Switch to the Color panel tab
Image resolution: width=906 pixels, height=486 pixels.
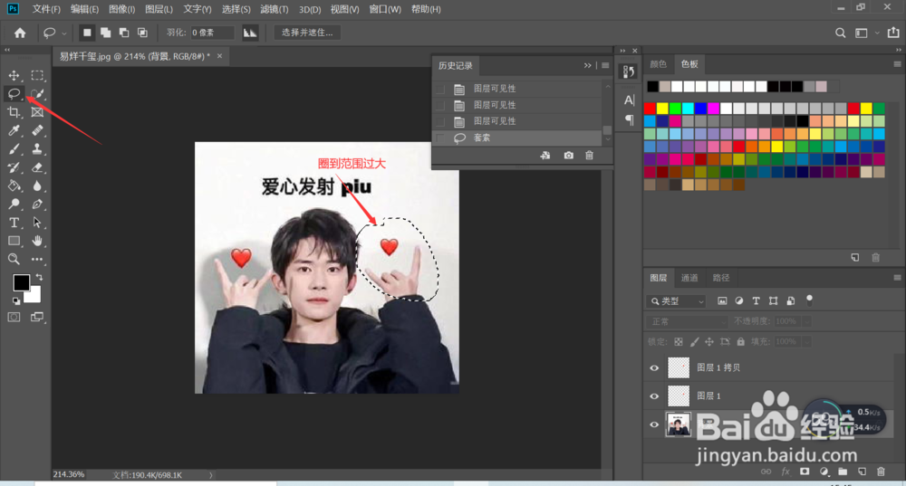658,64
